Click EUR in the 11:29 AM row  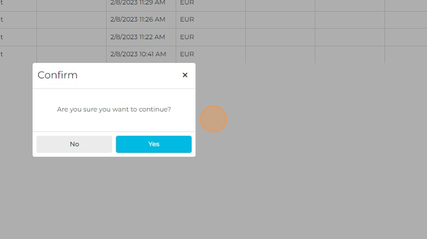coord(187,3)
